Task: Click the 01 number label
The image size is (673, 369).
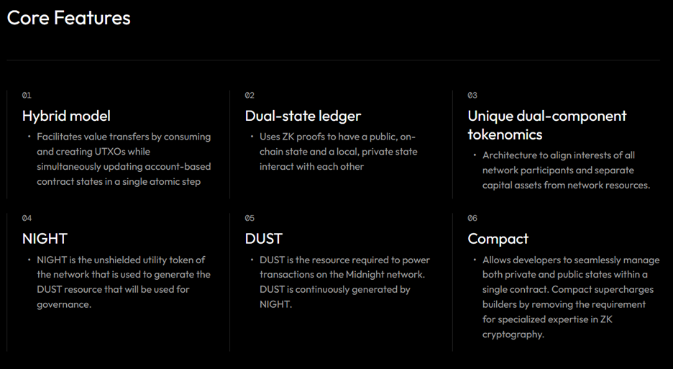Action: coord(27,95)
